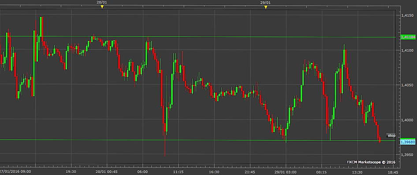417x175 pixels.
Task: Click the stop order label
Action: 391,135
